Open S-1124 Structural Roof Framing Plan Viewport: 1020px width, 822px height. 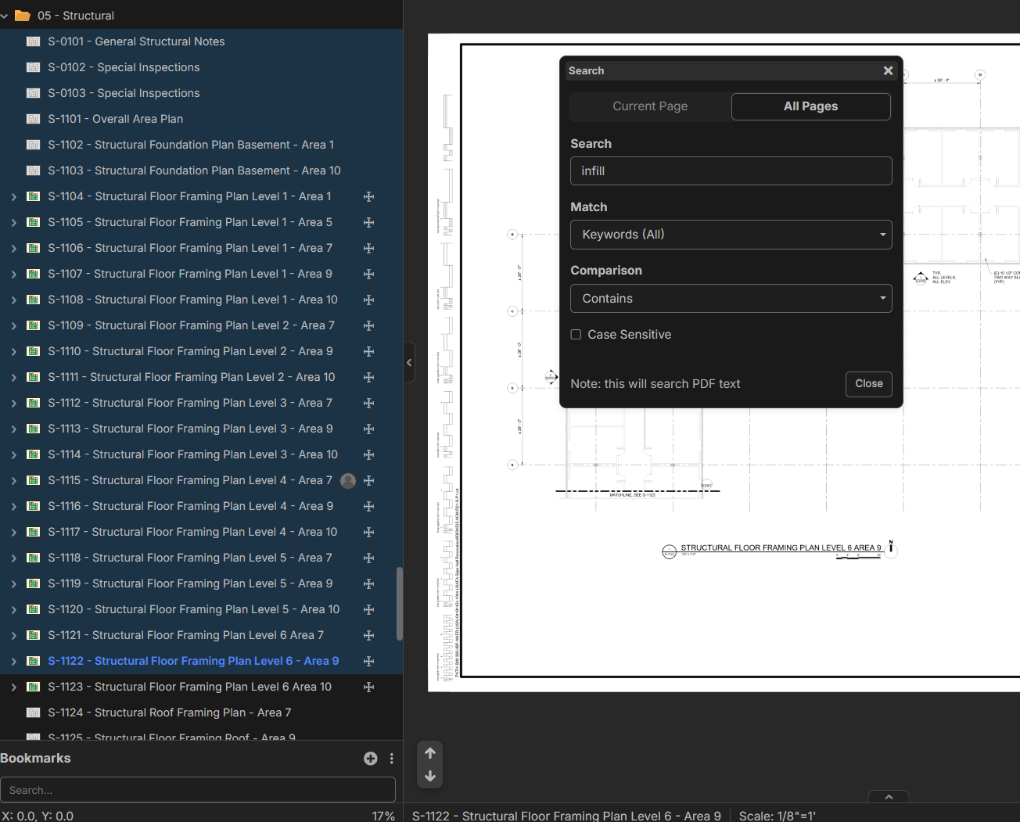point(169,713)
